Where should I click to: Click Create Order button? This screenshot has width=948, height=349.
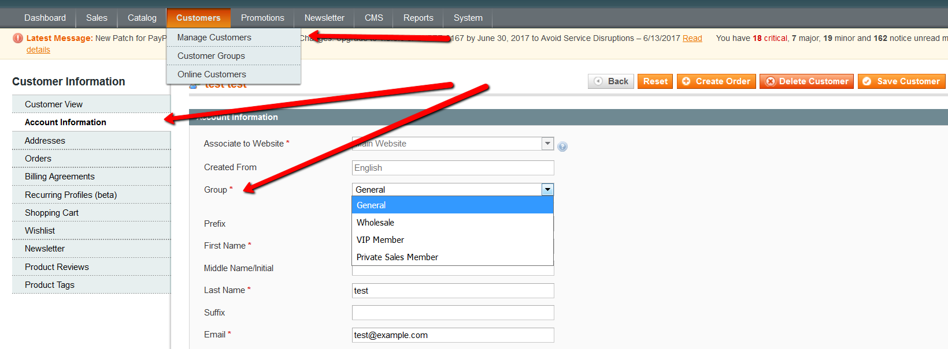(x=716, y=81)
